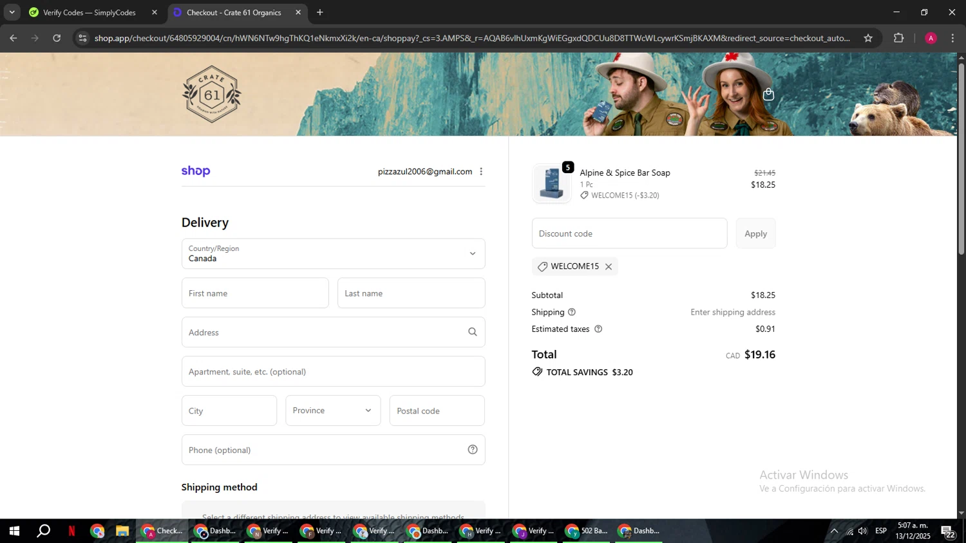Click the pizzazul2006@gmail.com email text
The height and width of the screenshot is (543, 966).
coord(425,172)
